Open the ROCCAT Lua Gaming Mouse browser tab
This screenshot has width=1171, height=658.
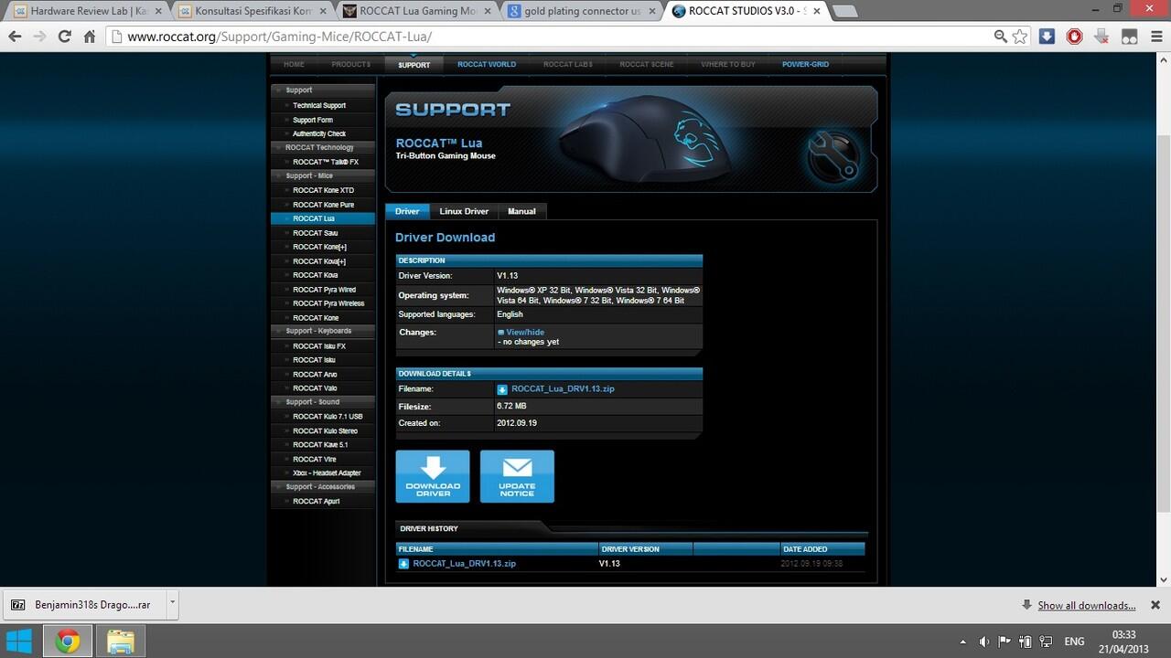pos(414,11)
